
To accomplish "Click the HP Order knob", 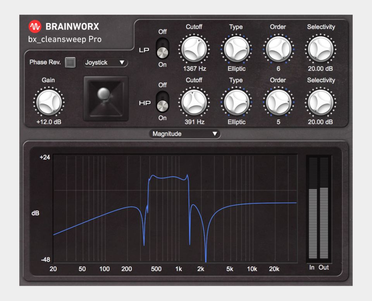I will [x=278, y=103].
